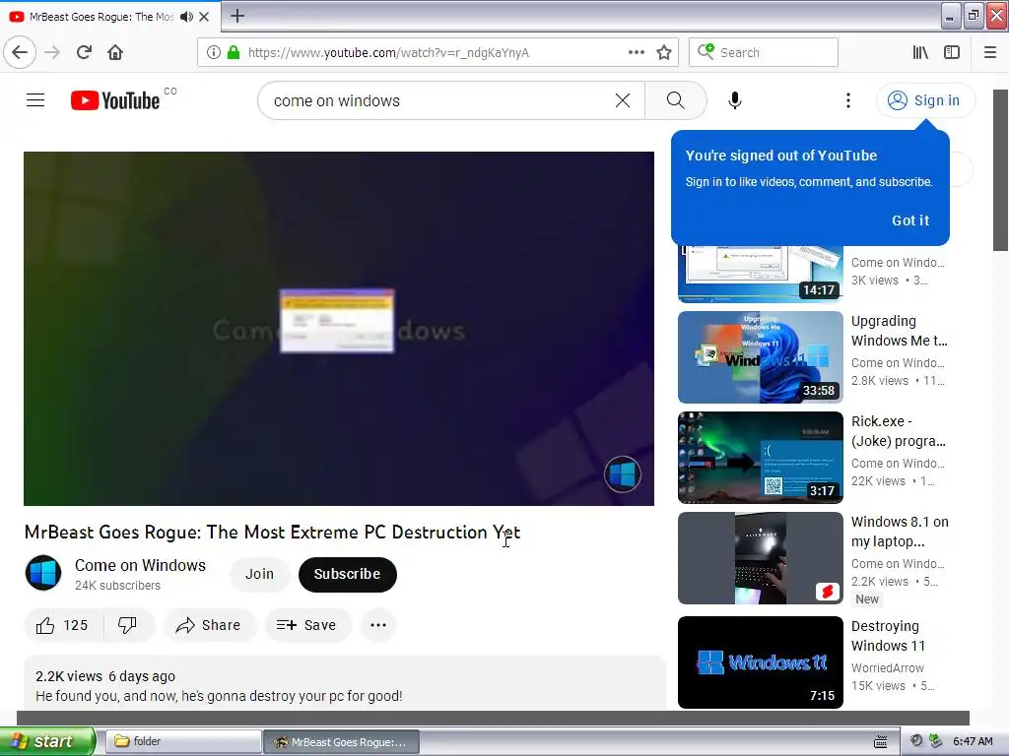Open more actions ellipsis below the video
This screenshot has height=756, width=1009.
coord(378,625)
